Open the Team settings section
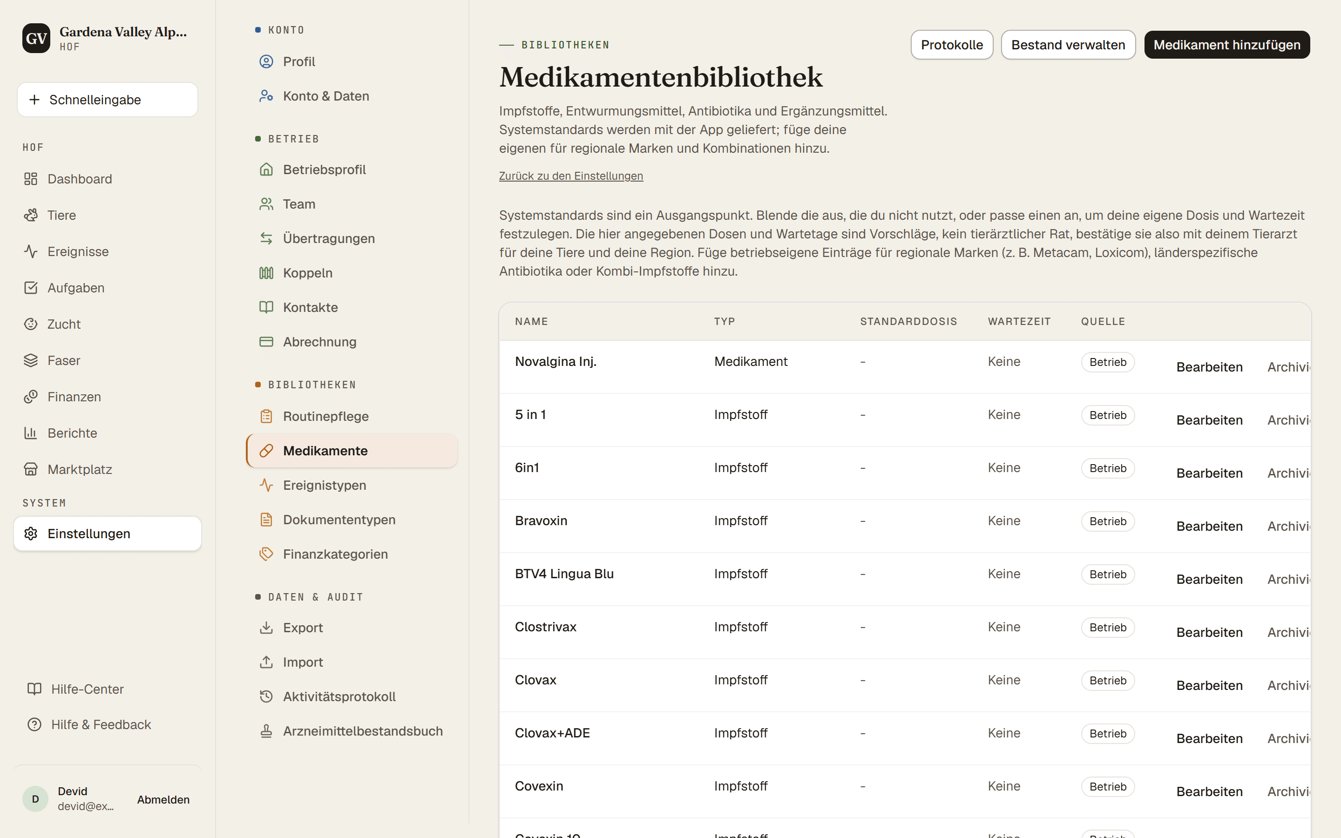Viewport: 1341px width, 838px height. coord(352,204)
